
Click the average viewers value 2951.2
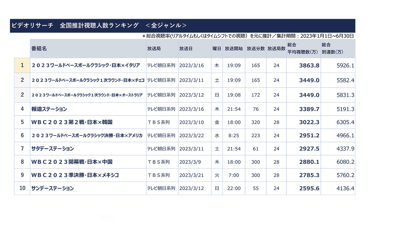pos(309,135)
